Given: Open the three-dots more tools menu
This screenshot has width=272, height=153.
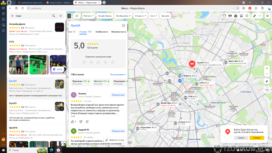Looking at the screenshot, I should pos(260,16).
